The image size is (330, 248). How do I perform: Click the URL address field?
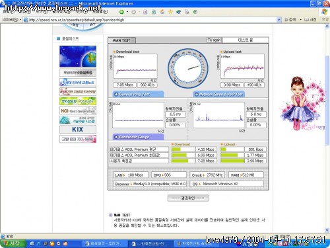152,20
